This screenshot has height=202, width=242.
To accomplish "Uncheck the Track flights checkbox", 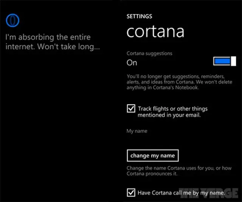I will tap(131, 109).
